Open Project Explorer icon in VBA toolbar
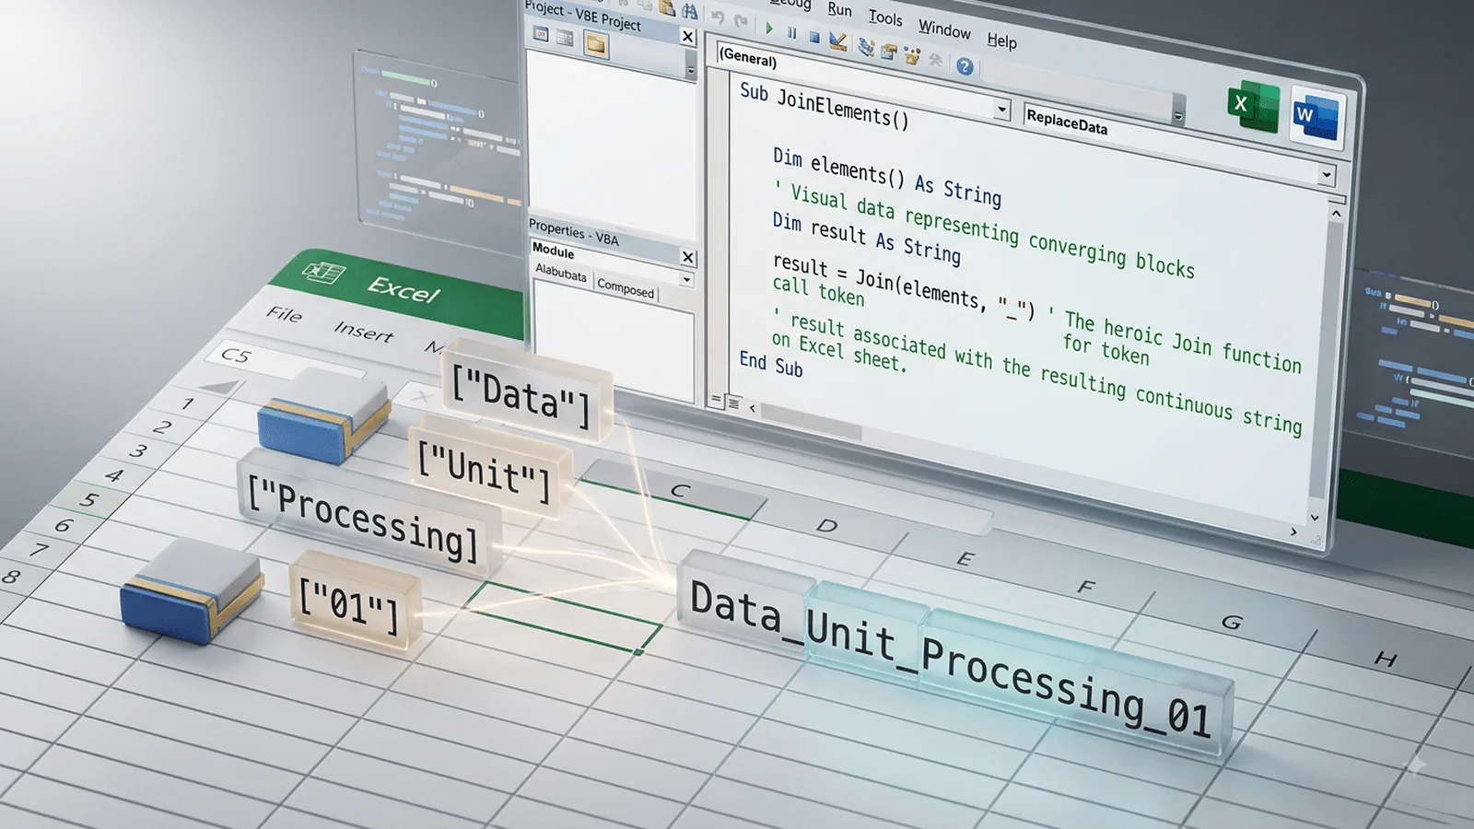Screen dimensions: 1474x829 pos(866,46)
